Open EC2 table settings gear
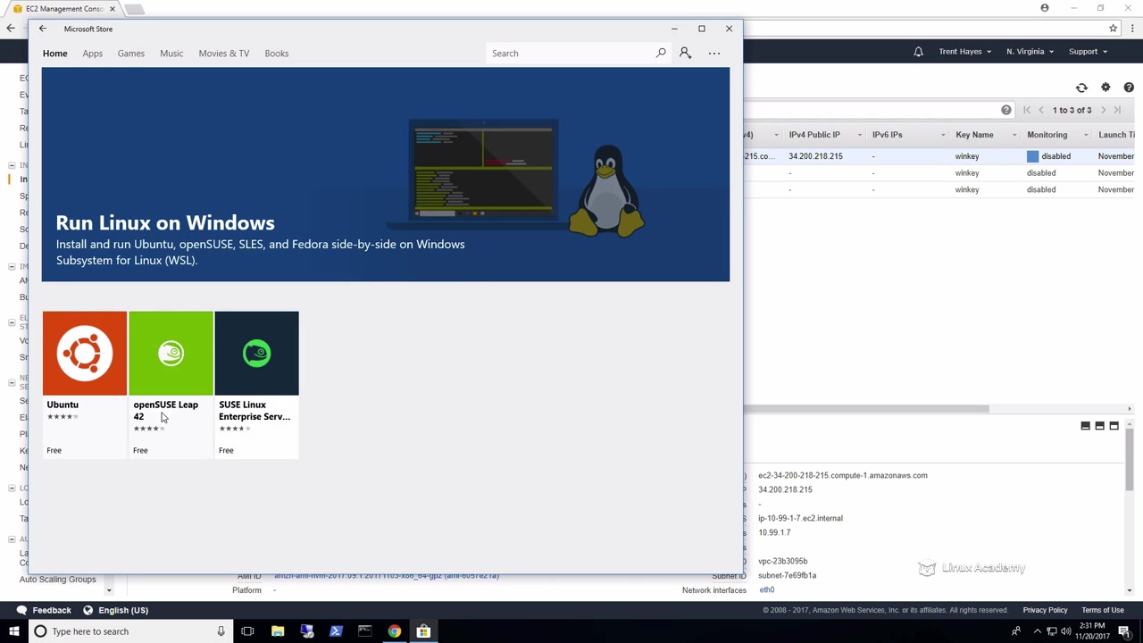1143x643 pixels. [x=1105, y=88]
